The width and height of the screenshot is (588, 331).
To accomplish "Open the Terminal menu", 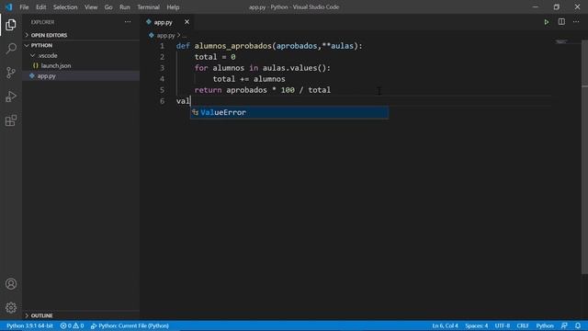I will click(148, 7).
